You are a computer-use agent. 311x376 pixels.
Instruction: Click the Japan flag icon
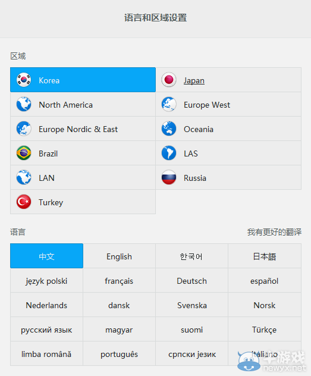pyautogui.click(x=169, y=80)
